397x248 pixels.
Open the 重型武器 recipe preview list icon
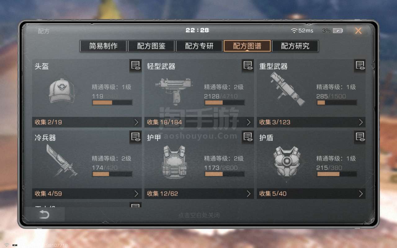[360, 65]
